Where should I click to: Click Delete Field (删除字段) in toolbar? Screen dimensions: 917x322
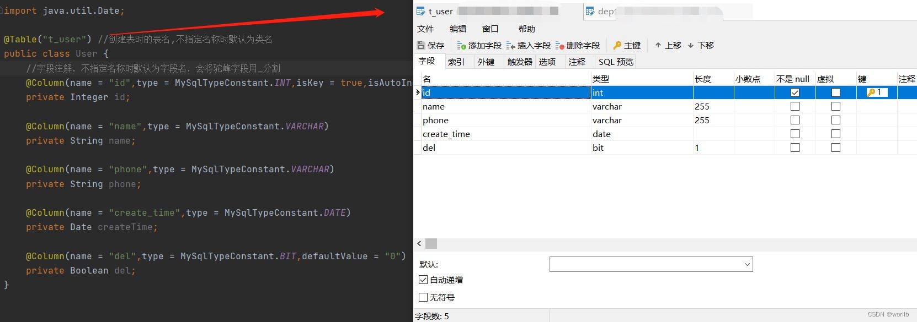point(577,45)
